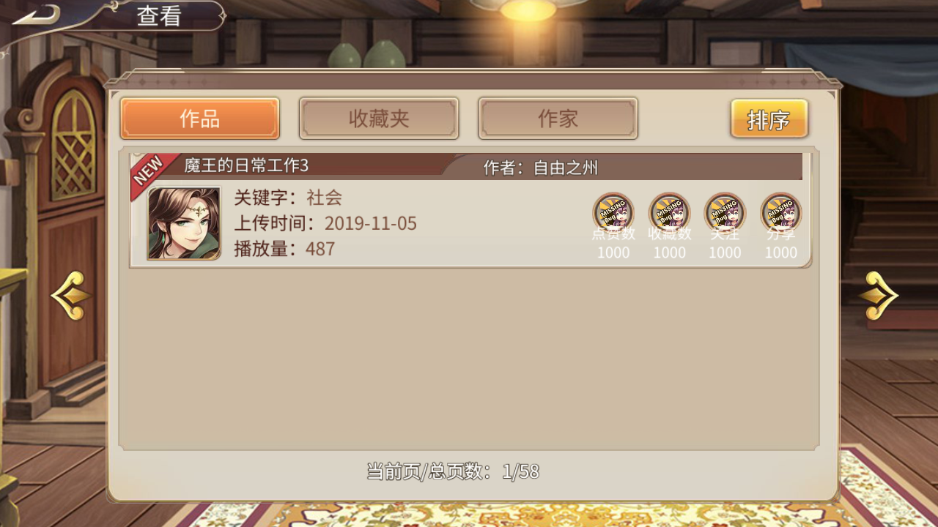Tap the 分享 share icon

point(781,213)
